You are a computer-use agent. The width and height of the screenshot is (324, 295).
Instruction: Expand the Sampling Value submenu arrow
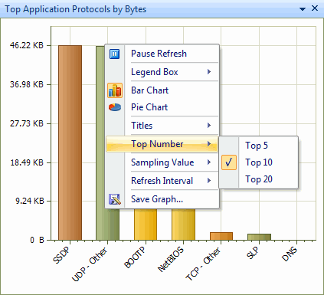[x=209, y=162]
